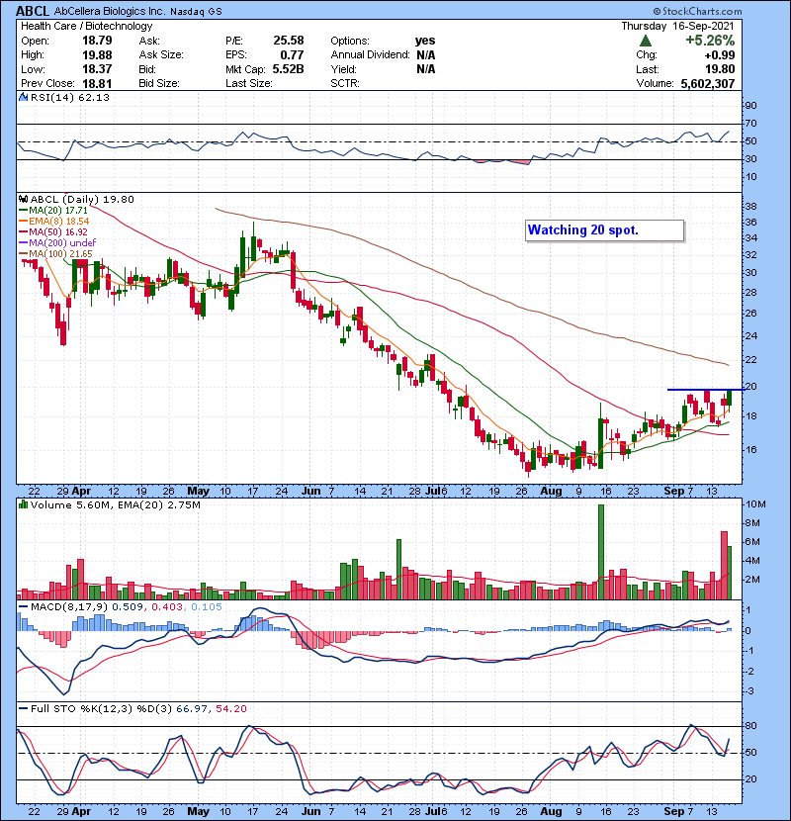791x821 pixels.
Task: Click the volume bars icon beside Volume label
Action: click(x=23, y=504)
